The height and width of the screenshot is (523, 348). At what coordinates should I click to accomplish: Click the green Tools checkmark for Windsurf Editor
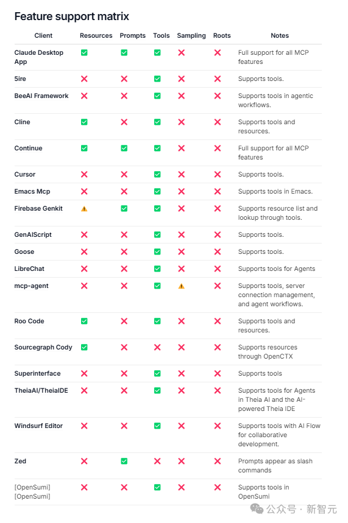[157, 426]
